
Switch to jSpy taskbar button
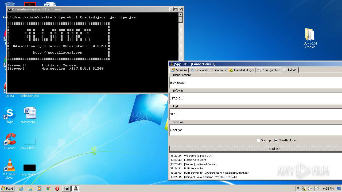[76, 189]
